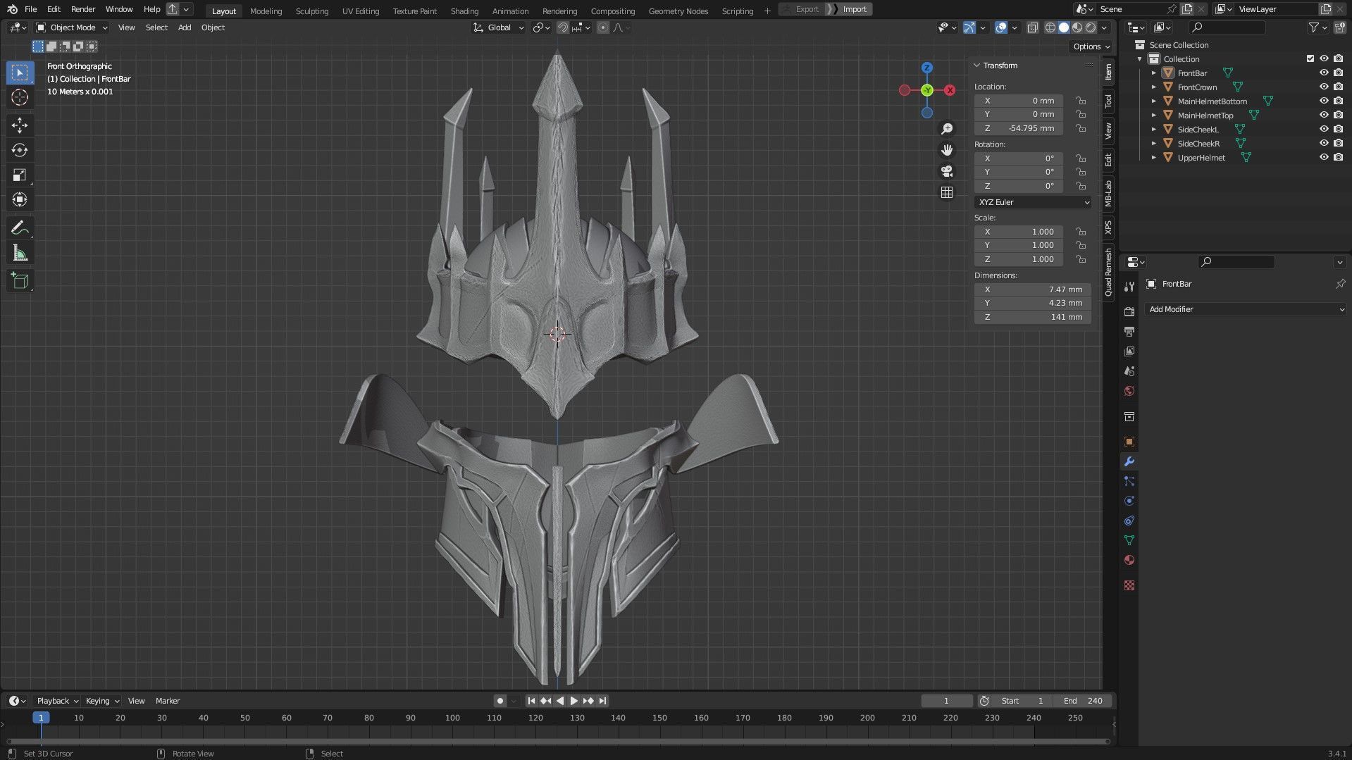Viewport: 1352px width, 760px height.
Task: Toggle camera view icon in viewport
Action: tap(947, 171)
